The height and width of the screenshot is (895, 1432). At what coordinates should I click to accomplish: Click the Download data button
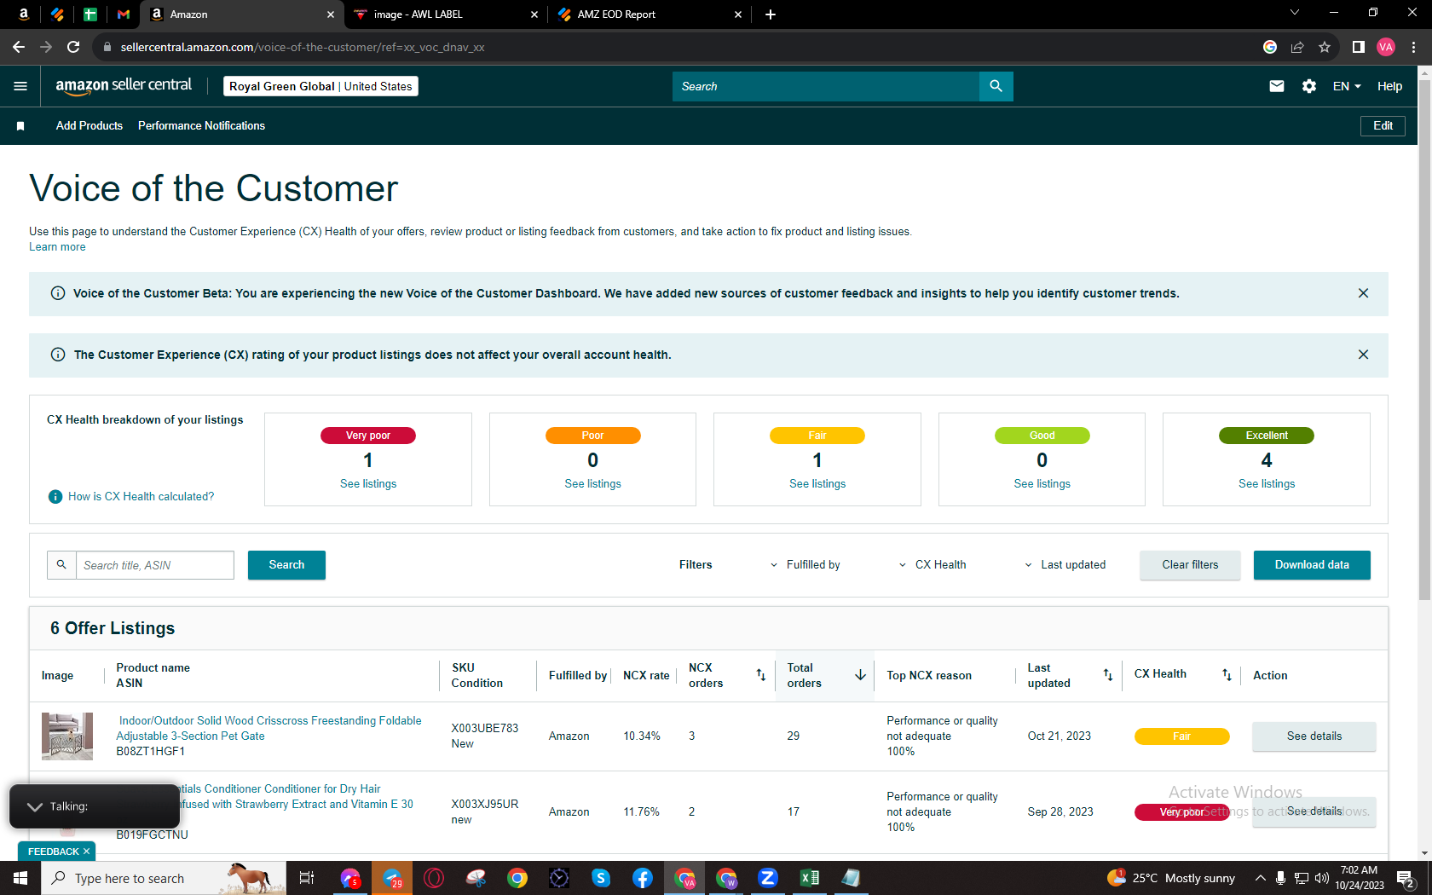[x=1312, y=565]
